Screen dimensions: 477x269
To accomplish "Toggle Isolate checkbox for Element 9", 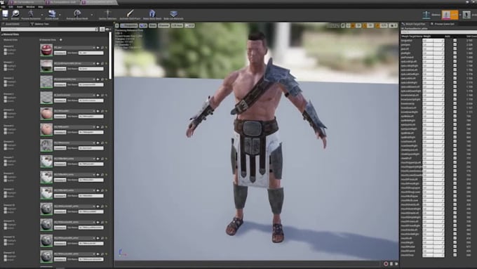I will coord(6,196).
